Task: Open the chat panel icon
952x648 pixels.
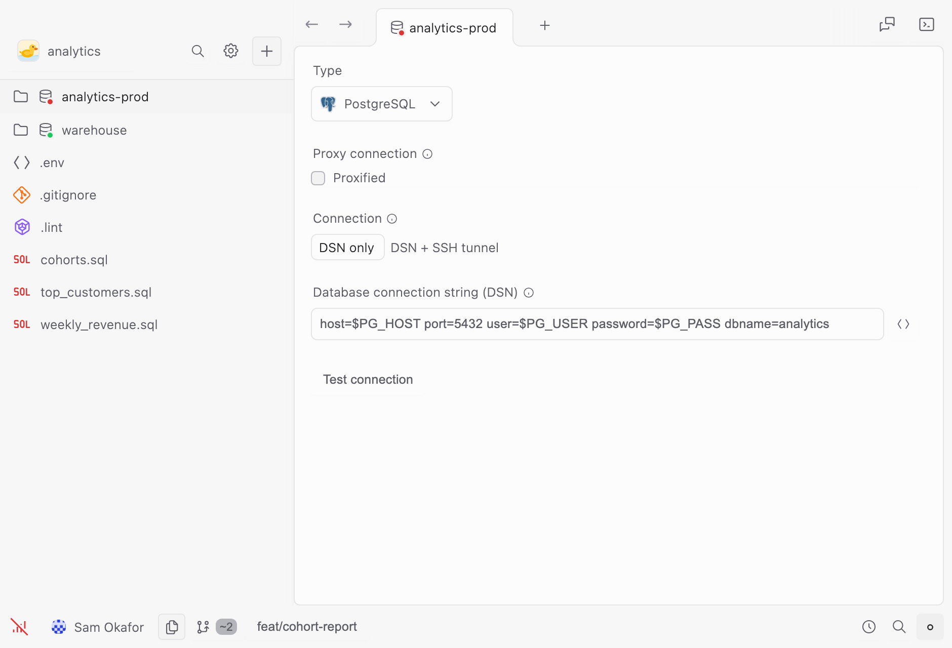Action: 887,24
